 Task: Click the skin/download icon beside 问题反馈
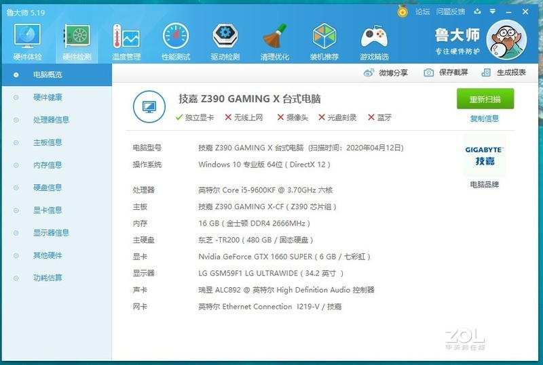[478, 12]
